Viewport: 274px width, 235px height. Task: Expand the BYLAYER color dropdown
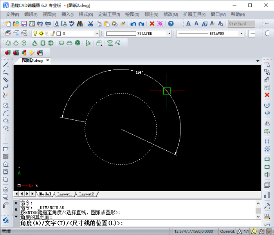click(169, 34)
